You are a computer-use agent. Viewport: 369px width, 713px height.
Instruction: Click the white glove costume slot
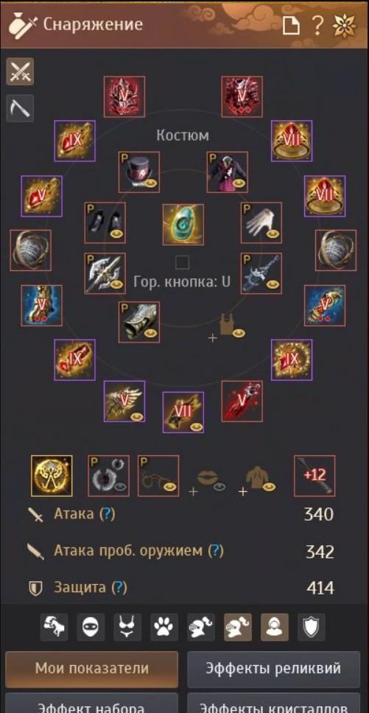point(261,222)
